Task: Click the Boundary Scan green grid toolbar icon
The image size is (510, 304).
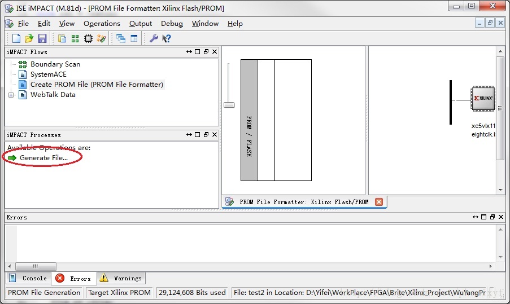Action: pos(75,39)
